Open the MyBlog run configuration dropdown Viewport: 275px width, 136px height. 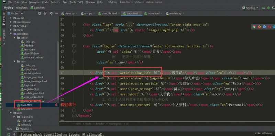click(250, 8)
